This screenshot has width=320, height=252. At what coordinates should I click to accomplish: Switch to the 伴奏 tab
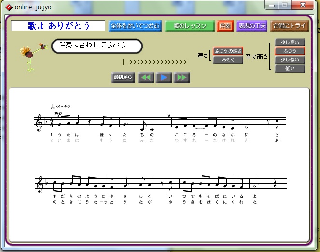tap(225, 26)
